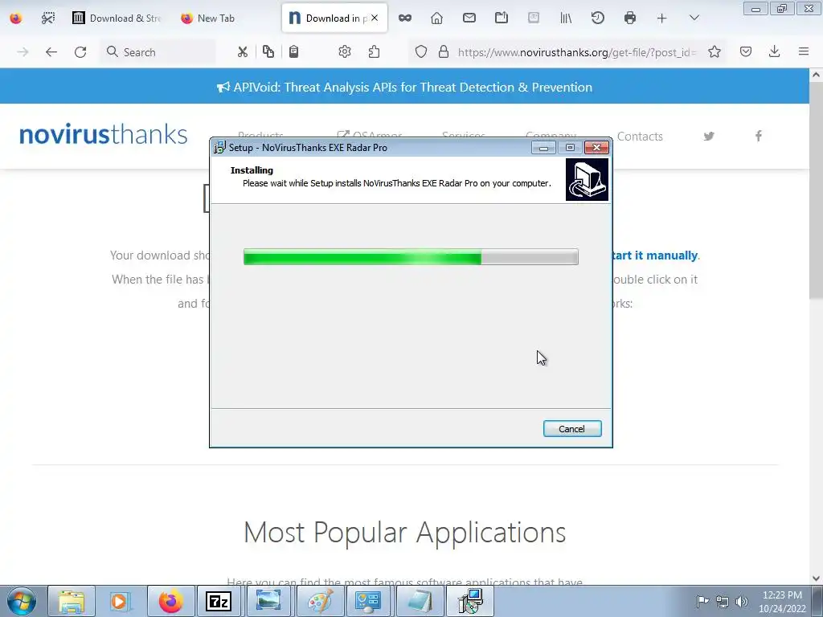Click the start it manually link
This screenshot has width=823, height=617.
[655, 255]
